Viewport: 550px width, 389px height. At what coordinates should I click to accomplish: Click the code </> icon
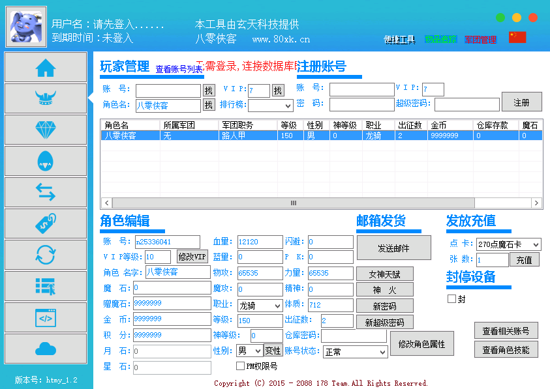point(44,317)
